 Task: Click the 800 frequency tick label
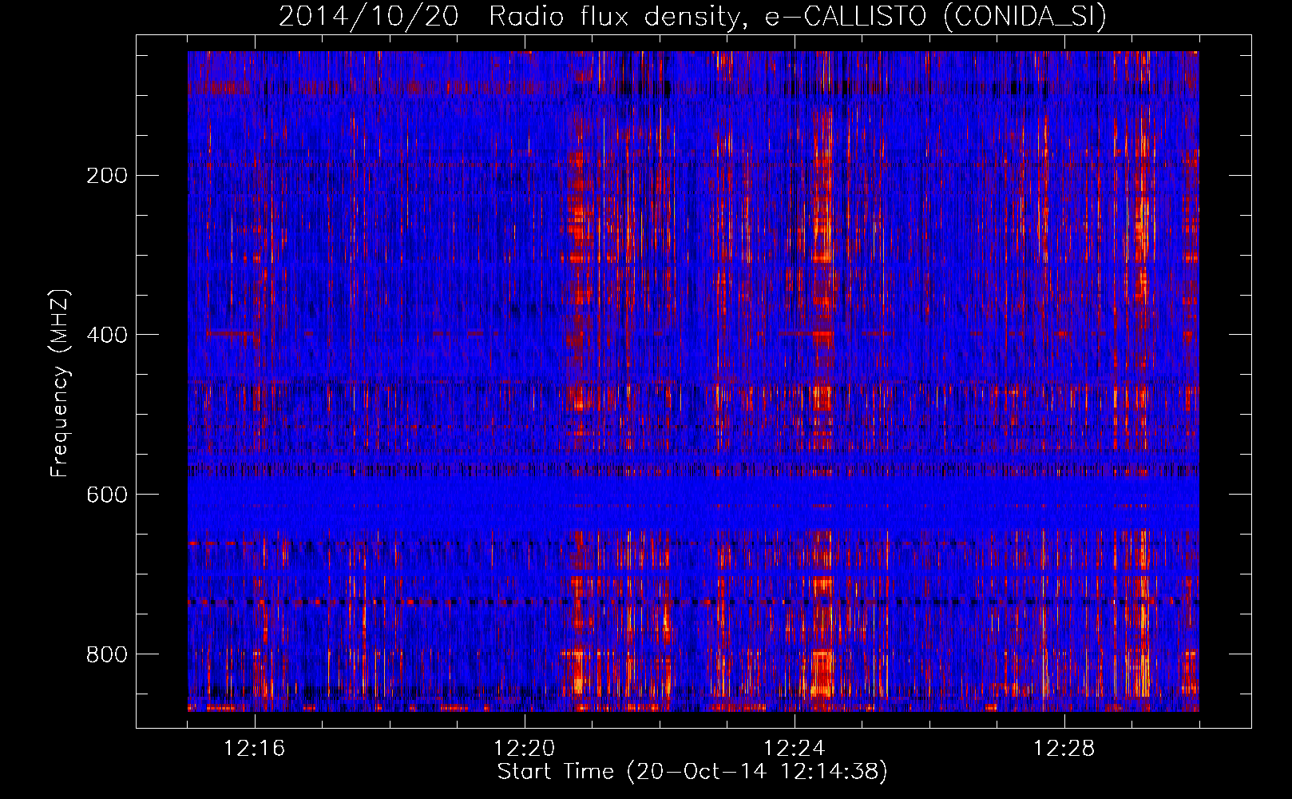coord(107,654)
